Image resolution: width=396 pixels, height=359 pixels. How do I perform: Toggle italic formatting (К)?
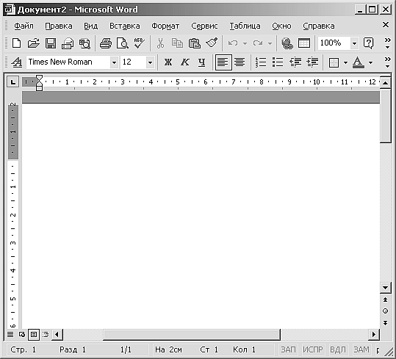tap(185, 62)
